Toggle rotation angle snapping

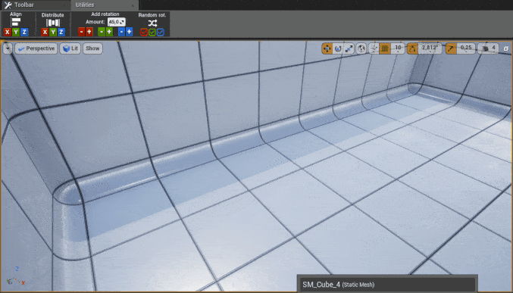click(412, 48)
